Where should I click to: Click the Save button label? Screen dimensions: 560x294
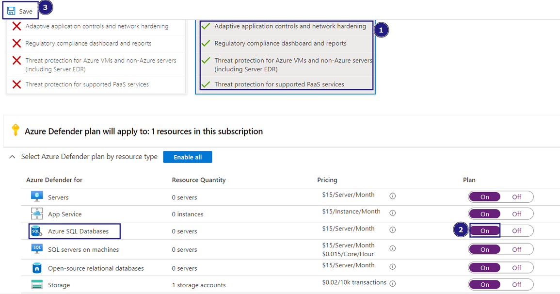pyautogui.click(x=26, y=12)
